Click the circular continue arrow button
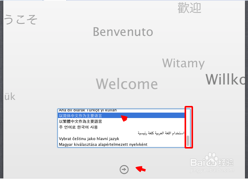The image size is (248, 179). [124, 170]
